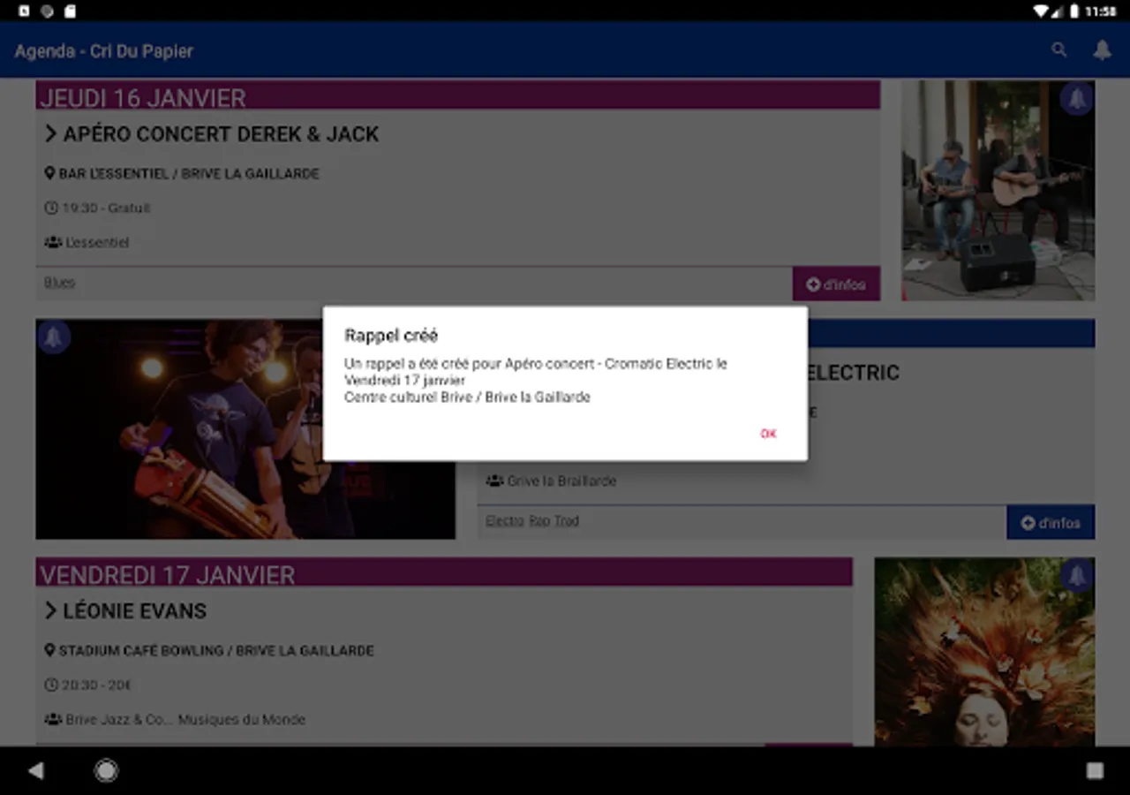The height and width of the screenshot is (795, 1130).
Task: Tap the Agenda - Cri Du Papier title
Action: click(x=103, y=51)
